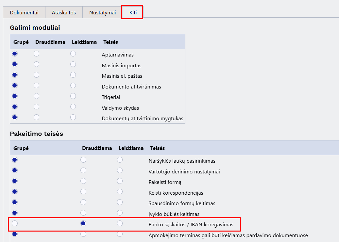Select the Kiti tab
The height and width of the screenshot is (242, 339).
(x=133, y=13)
